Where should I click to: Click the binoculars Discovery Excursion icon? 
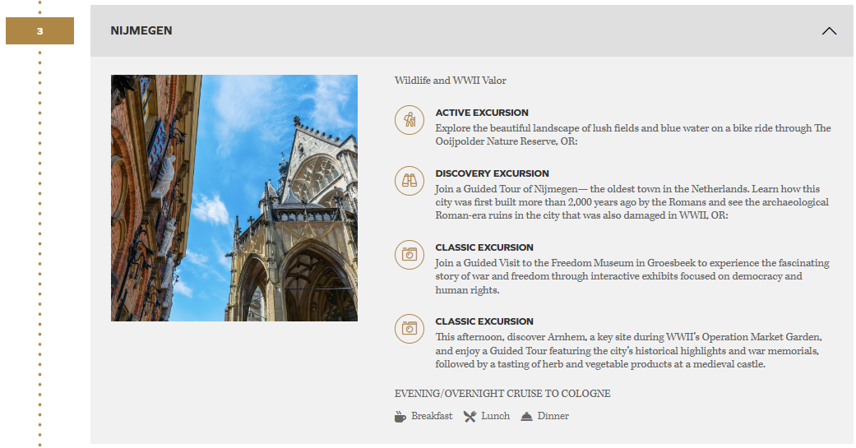tap(409, 181)
